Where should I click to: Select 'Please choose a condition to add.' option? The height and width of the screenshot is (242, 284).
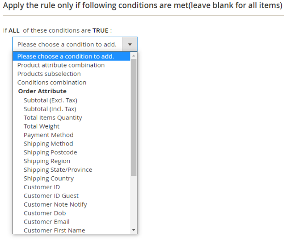66,56
